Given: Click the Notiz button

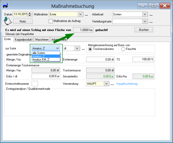Looking at the screenshot, I should coord(22,21).
